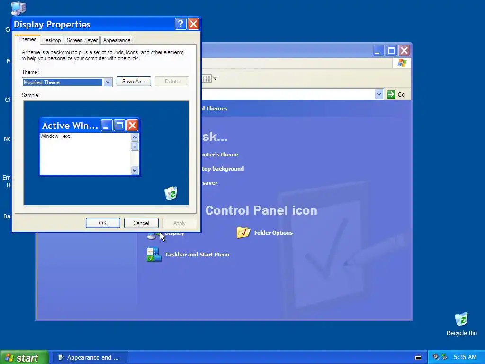Viewport: 485px width, 364px height.
Task: Choose the change desktop background task
Action: (223, 169)
